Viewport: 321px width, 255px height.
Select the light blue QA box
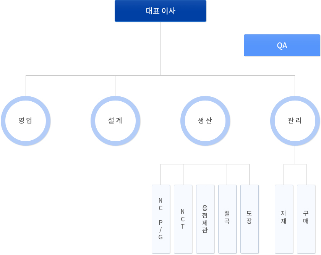(282, 45)
